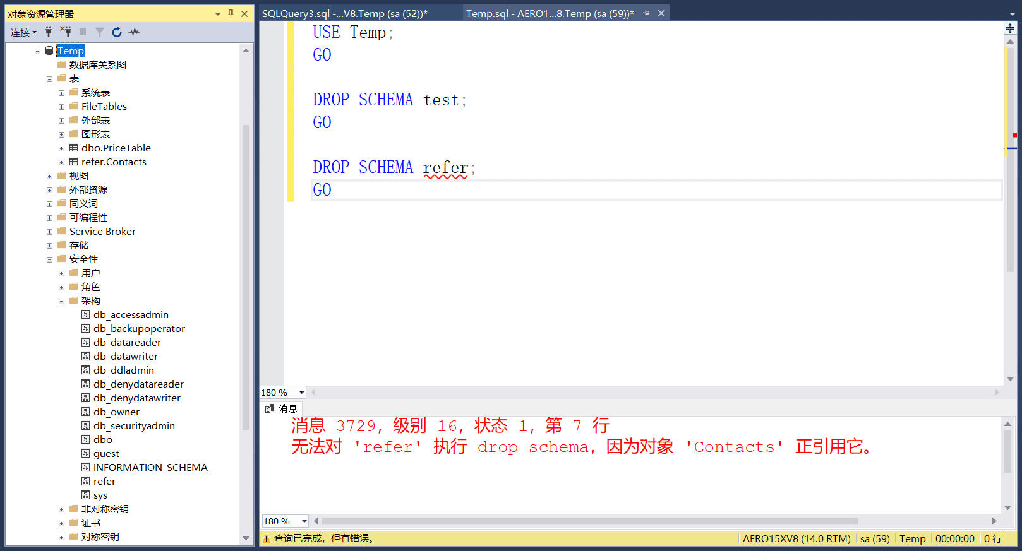Expand the 视图 folder
This screenshot has height=551, width=1022.
[x=50, y=176]
